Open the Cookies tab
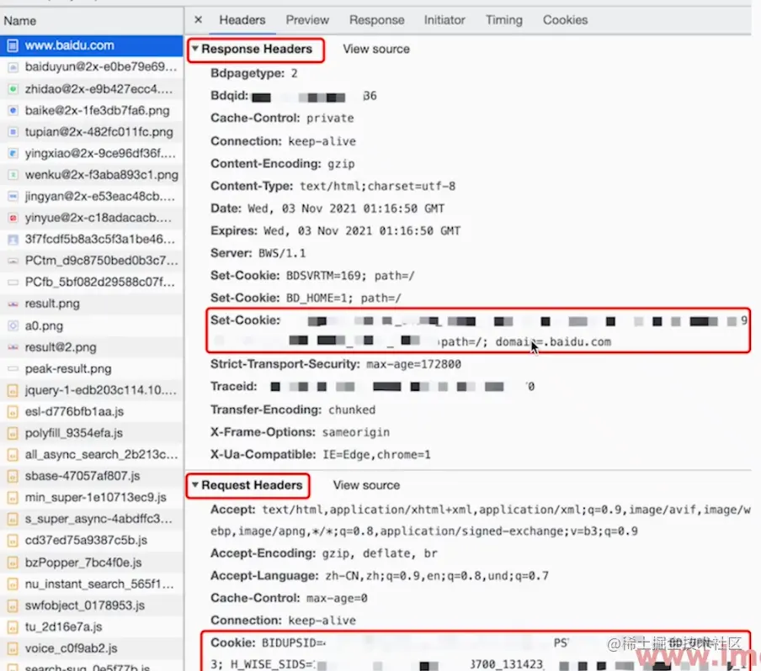761x671 pixels. tap(566, 20)
